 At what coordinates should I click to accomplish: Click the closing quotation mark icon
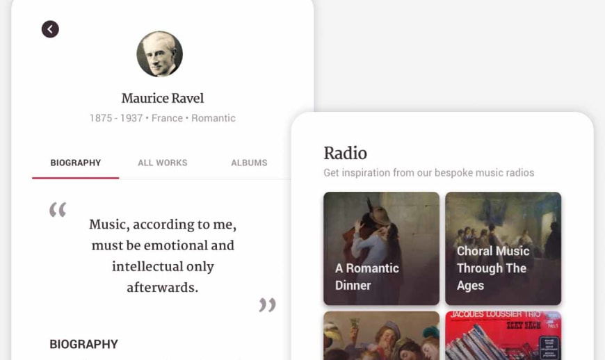coord(268,304)
